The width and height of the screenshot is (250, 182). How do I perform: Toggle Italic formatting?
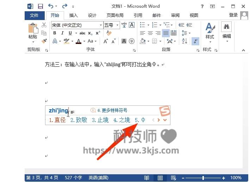point(62,33)
